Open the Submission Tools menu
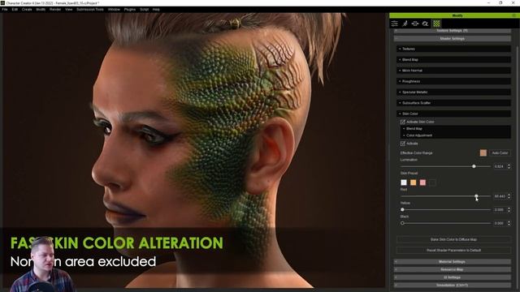 coord(90,9)
